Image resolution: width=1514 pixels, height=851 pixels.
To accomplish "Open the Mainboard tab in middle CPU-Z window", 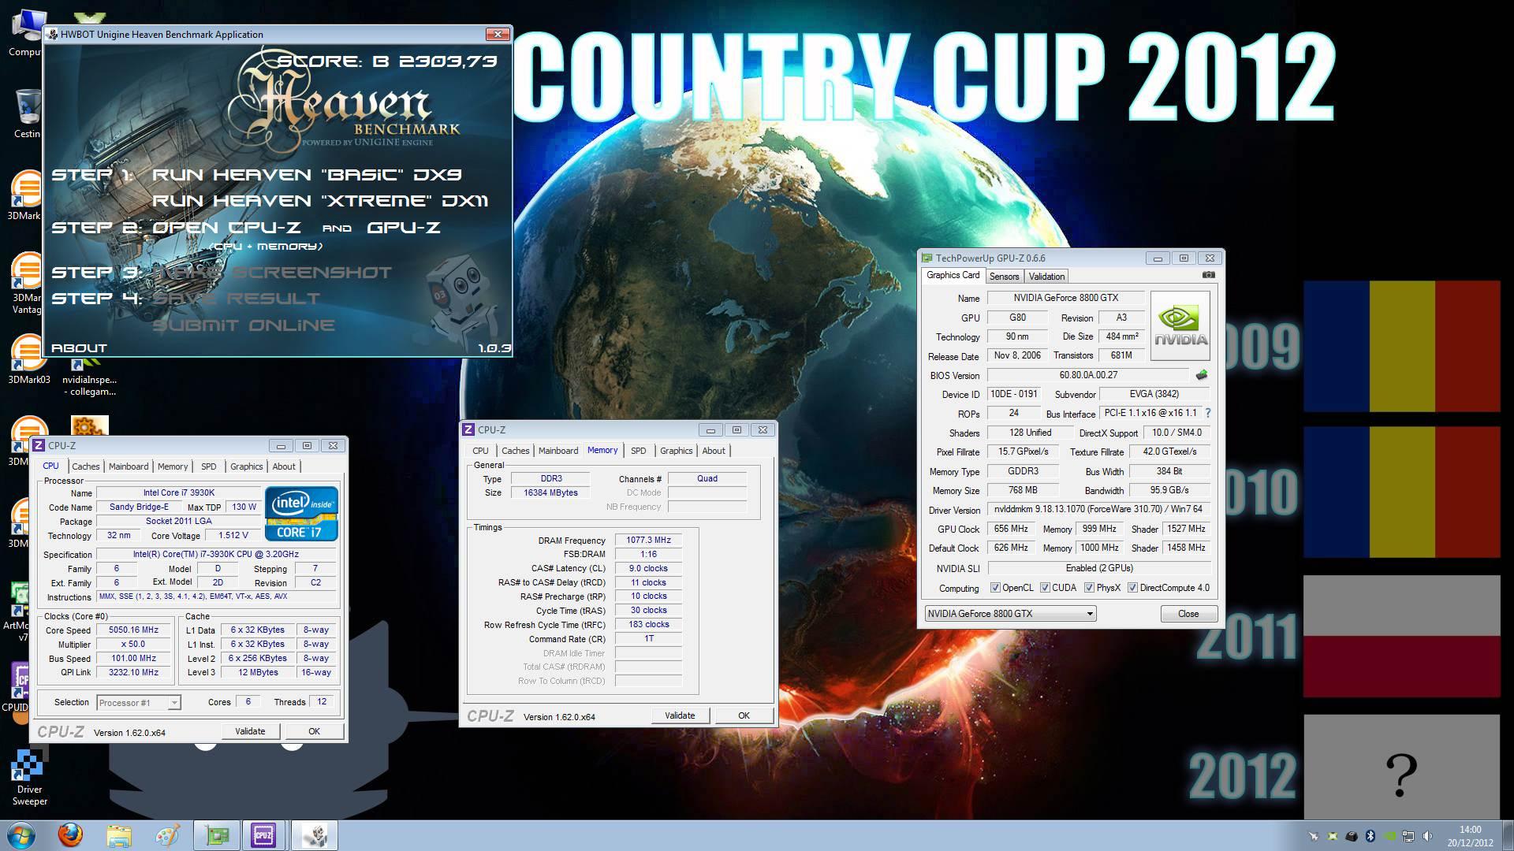I will 558,451.
